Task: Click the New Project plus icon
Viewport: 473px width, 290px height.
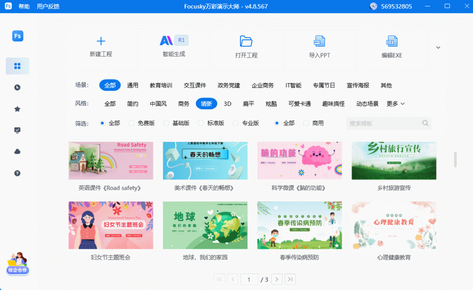Action: [x=101, y=42]
